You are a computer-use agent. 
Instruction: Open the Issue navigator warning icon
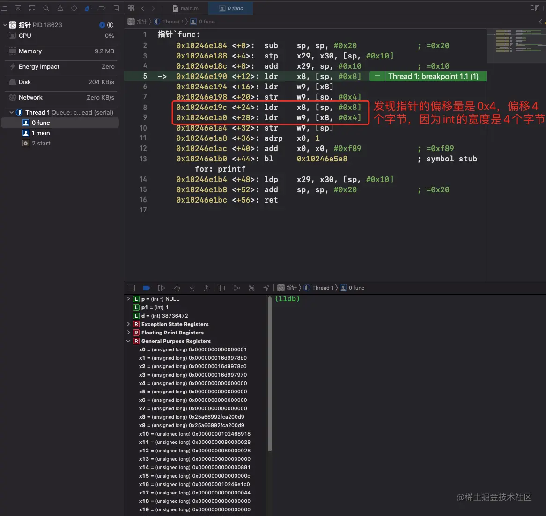click(x=60, y=8)
